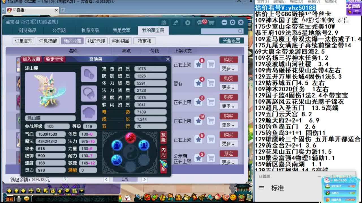Open the 内丹 tab in pet panel
The height and width of the screenshot is (203, 362).
(163, 152)
